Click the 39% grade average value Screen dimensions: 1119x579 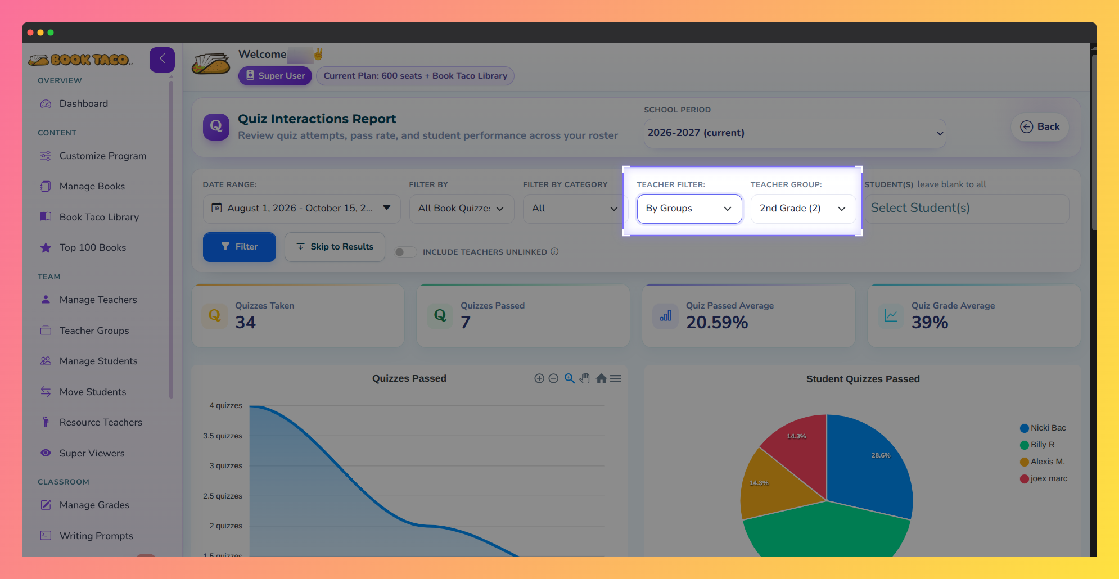click(x=930, y=323)
